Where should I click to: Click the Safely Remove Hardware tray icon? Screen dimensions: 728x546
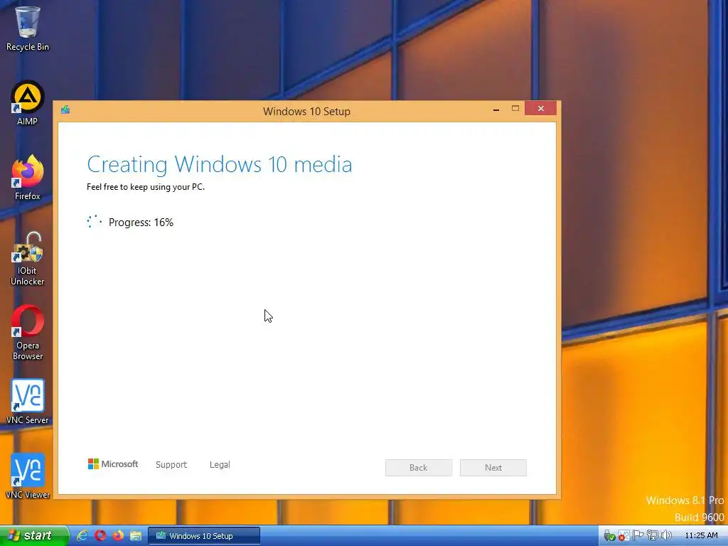(x=609, y=536)
